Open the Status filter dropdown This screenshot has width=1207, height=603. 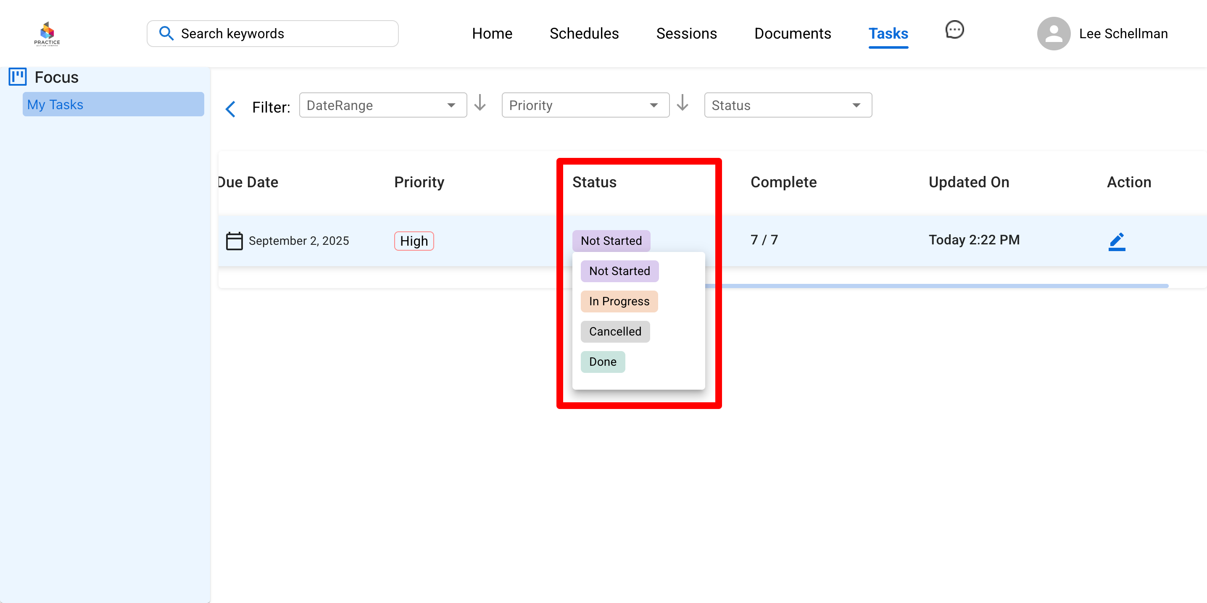(x=788, y=105)
